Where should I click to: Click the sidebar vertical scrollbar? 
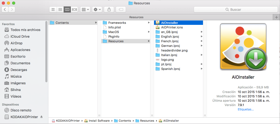pyautogui.click(x=46, y=51)
